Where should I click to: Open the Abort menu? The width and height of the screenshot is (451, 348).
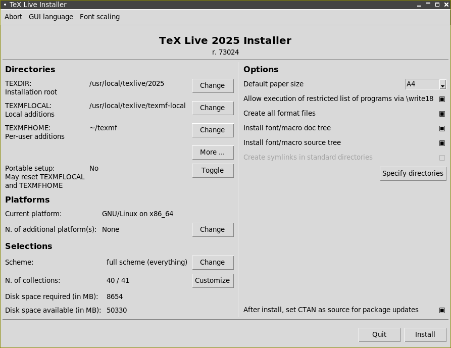[x=14, y=17]
